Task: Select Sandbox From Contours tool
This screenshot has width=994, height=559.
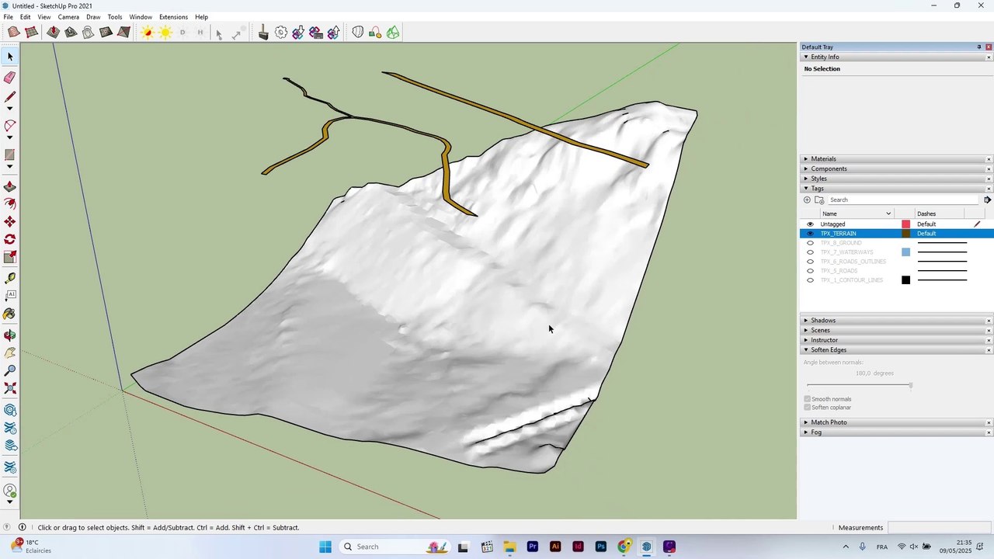Action: (14, 32)
